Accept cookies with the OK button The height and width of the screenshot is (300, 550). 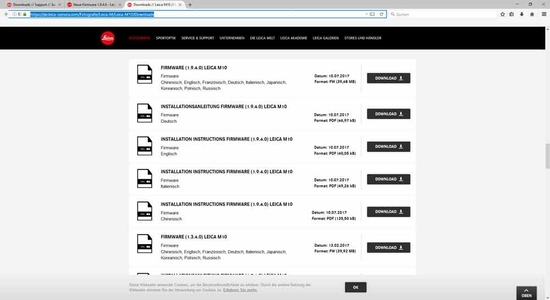355,287
